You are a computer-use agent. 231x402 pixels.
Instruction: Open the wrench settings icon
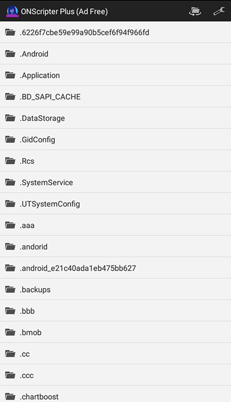219,11
